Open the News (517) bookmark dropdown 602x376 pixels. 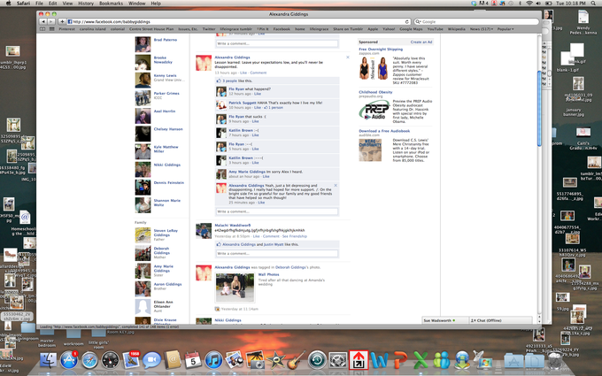[482, 29]
